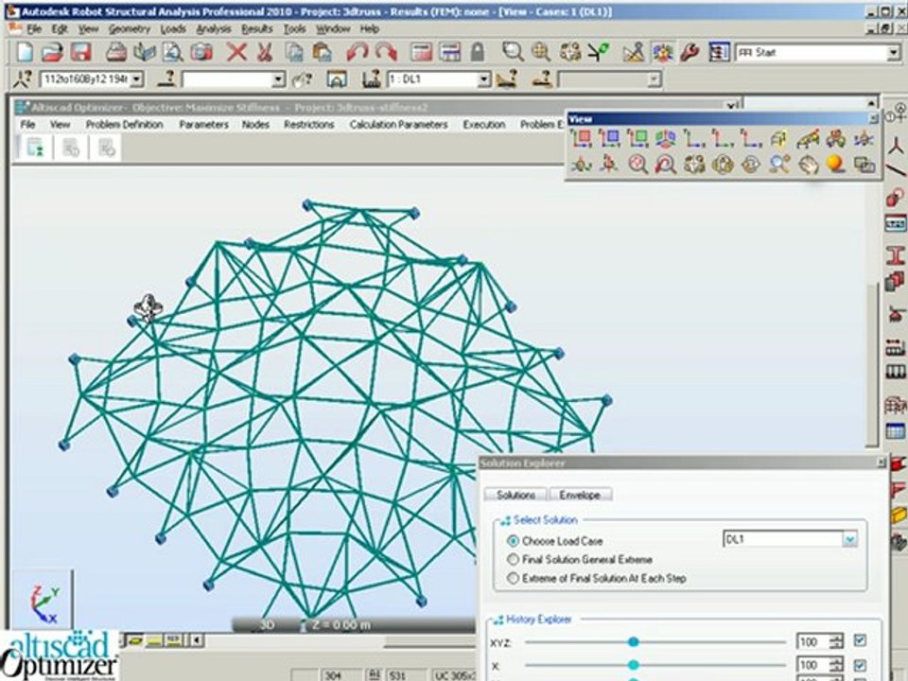Select Final Solution General Extreme option
Image resolution: width=908 pixels, height=681 pixels.
[x=513, y=559]
